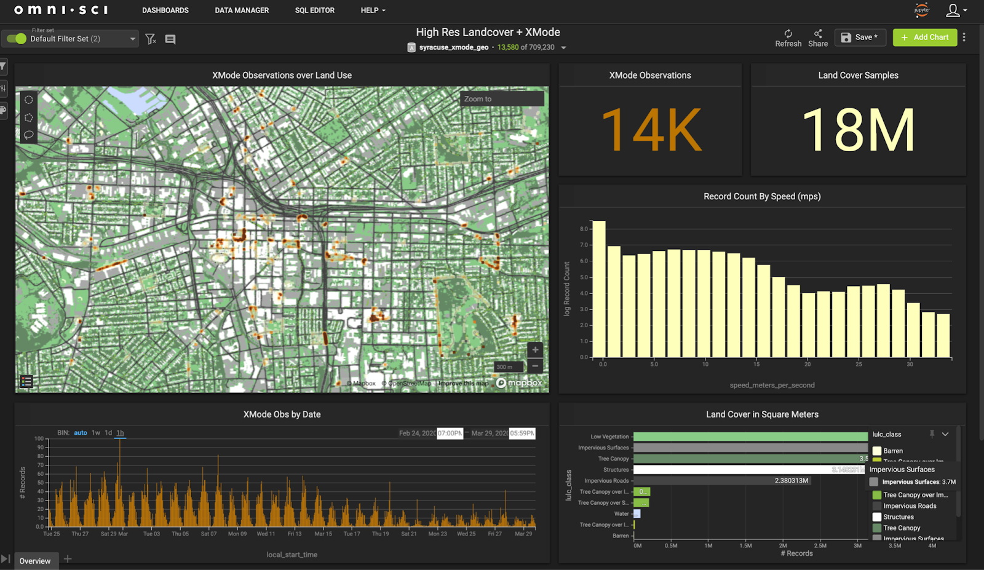The width and height of the screenshot is (984, 570).
Task: Click the Structures color swatch in legend
Action: (x=877, y=517)
